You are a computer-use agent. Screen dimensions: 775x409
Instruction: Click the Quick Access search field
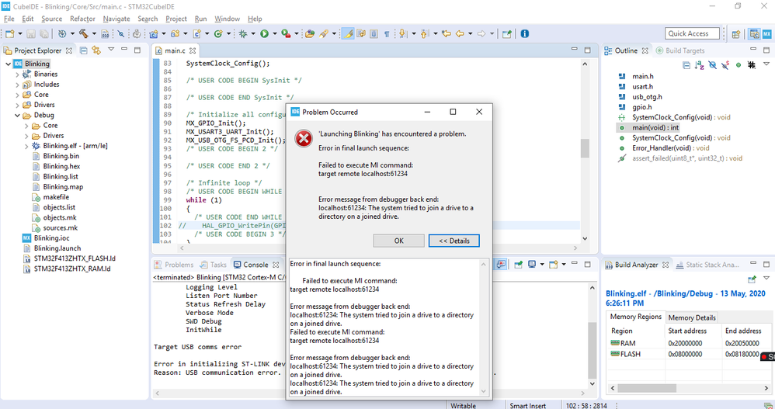pyautogui.click(x=692, y=33)
